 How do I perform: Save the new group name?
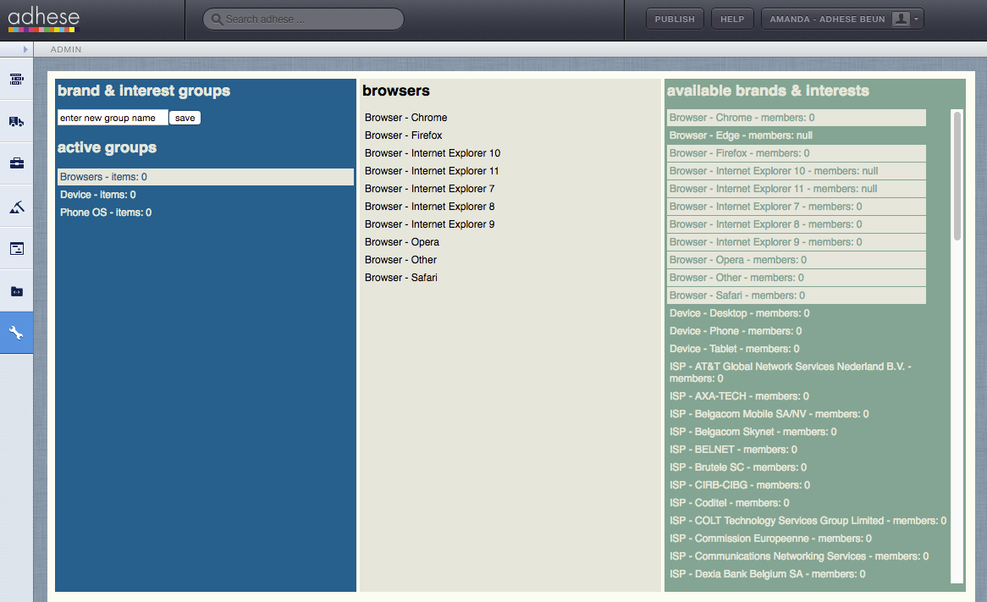tap(185, 118)
